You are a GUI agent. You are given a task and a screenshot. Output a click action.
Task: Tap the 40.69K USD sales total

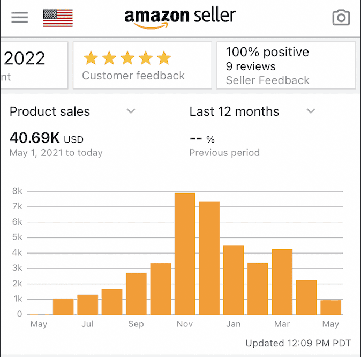pos(47,138)
